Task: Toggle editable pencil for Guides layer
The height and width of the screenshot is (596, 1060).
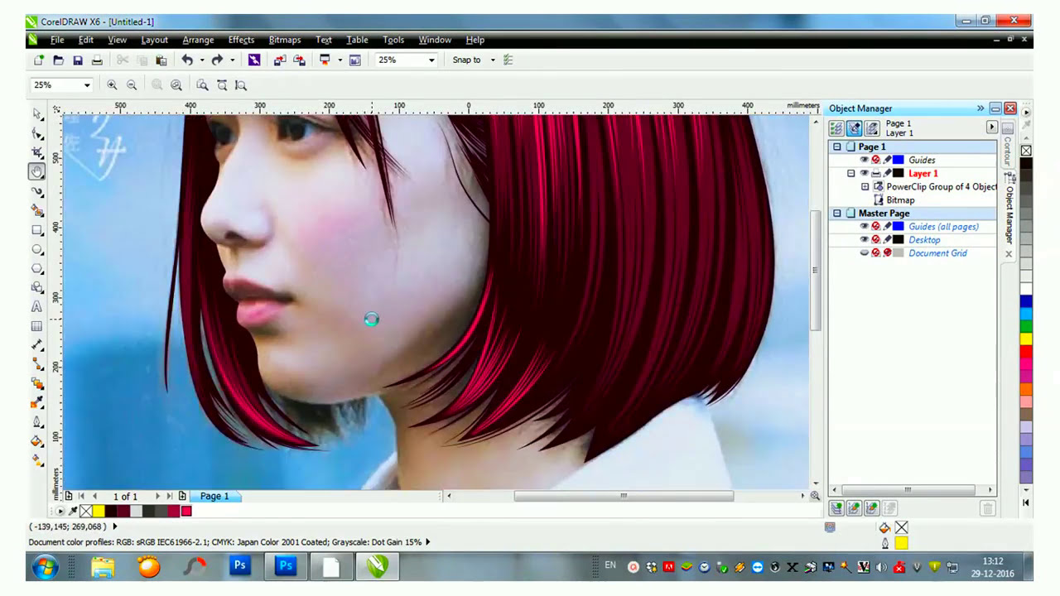Action: pos(887,160)
